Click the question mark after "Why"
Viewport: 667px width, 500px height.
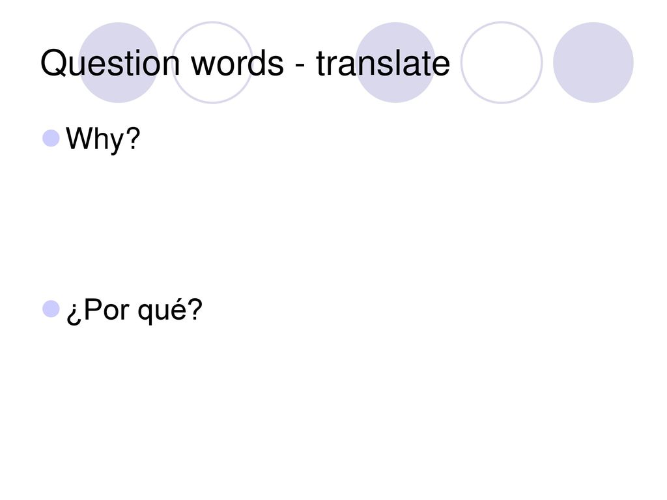(133, 137)
